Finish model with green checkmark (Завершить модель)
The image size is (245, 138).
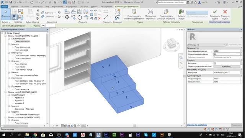(215, 14)
